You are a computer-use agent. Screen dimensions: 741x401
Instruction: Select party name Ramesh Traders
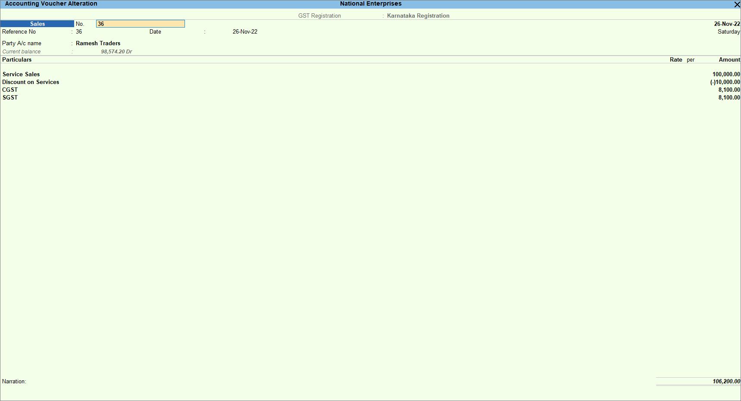click(x=98, y=44)
